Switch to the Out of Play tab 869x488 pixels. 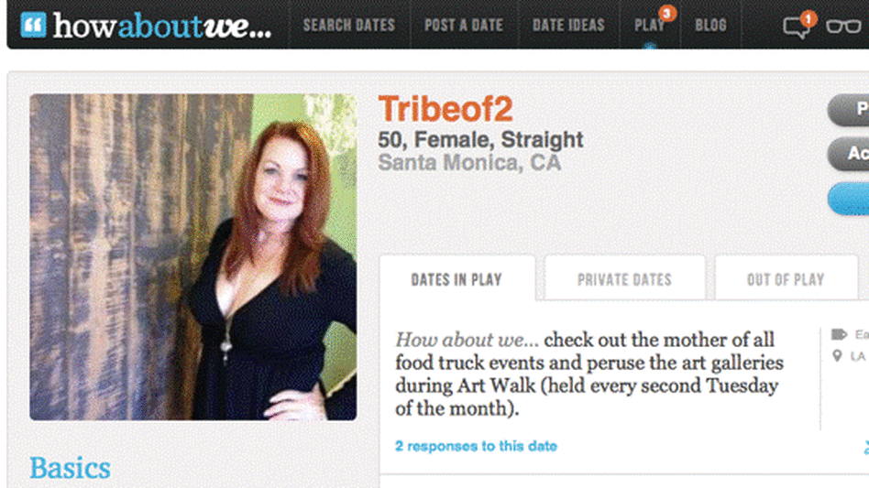click(786, 277)
